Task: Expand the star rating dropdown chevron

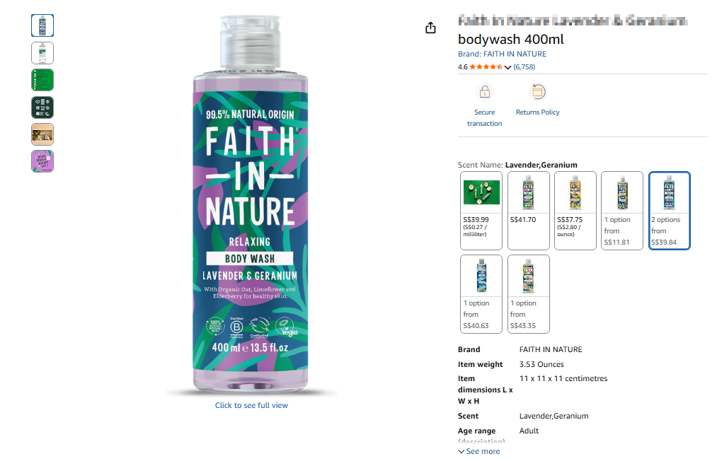Action: (x=507, y=67)
